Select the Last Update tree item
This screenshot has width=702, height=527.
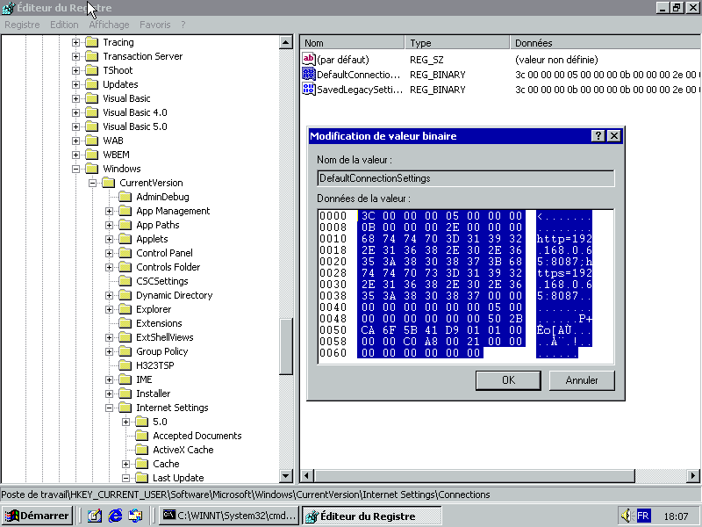click(x=178, y=478)
